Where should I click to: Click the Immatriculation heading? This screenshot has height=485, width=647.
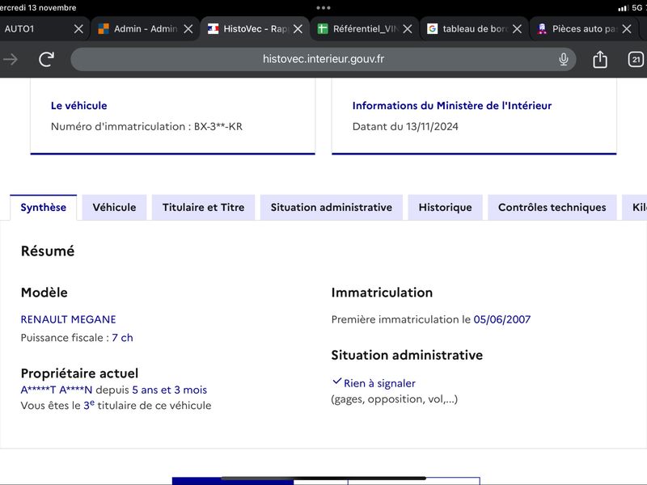tap(382, 293)
